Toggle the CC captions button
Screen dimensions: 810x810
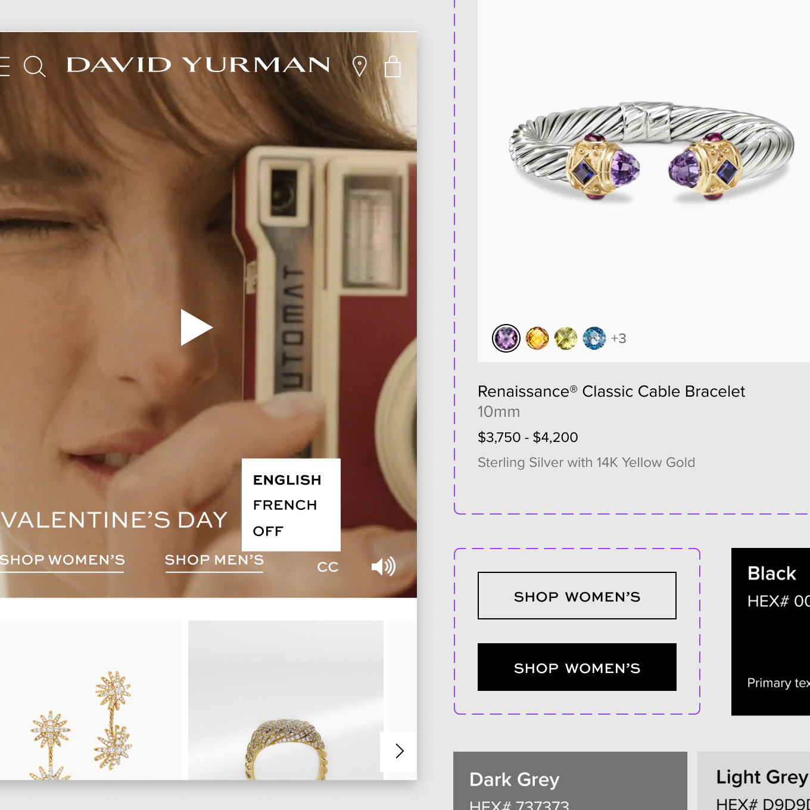(x=328, y=567)
